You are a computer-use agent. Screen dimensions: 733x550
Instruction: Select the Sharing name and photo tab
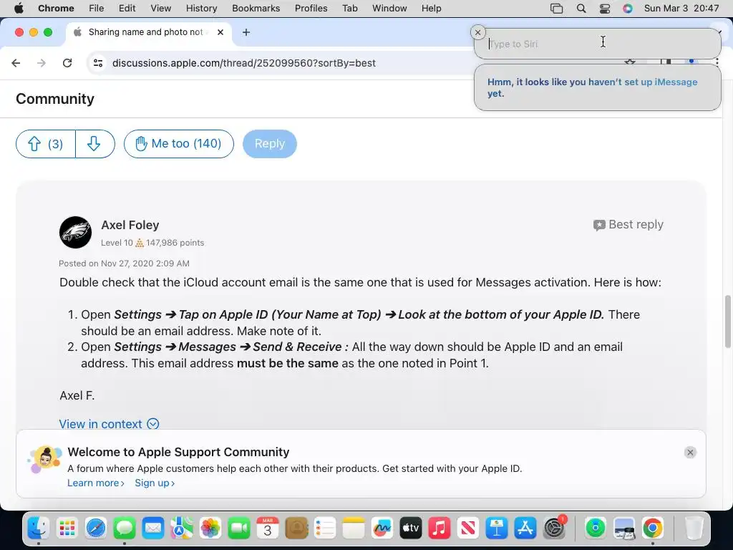149,32
